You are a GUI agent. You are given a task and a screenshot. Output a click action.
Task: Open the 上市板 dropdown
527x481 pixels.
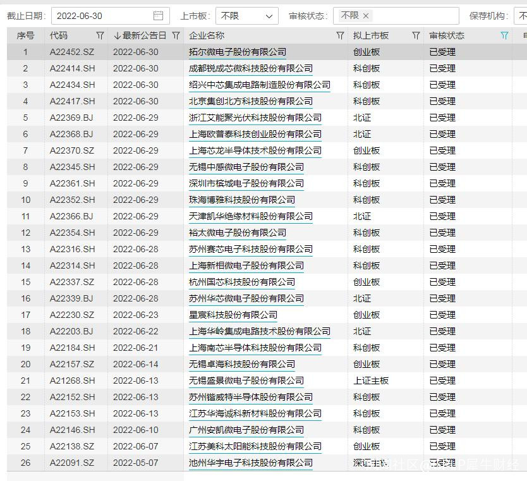click(x=246, y=16)
